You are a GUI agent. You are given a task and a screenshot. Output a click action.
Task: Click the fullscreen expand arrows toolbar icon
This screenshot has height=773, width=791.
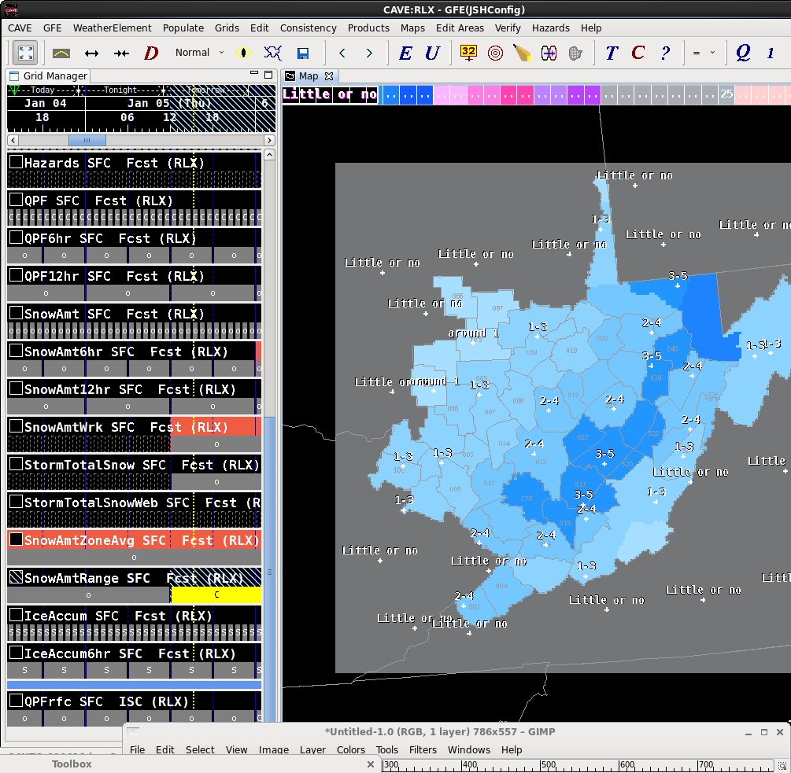click(x=25, y=53)
